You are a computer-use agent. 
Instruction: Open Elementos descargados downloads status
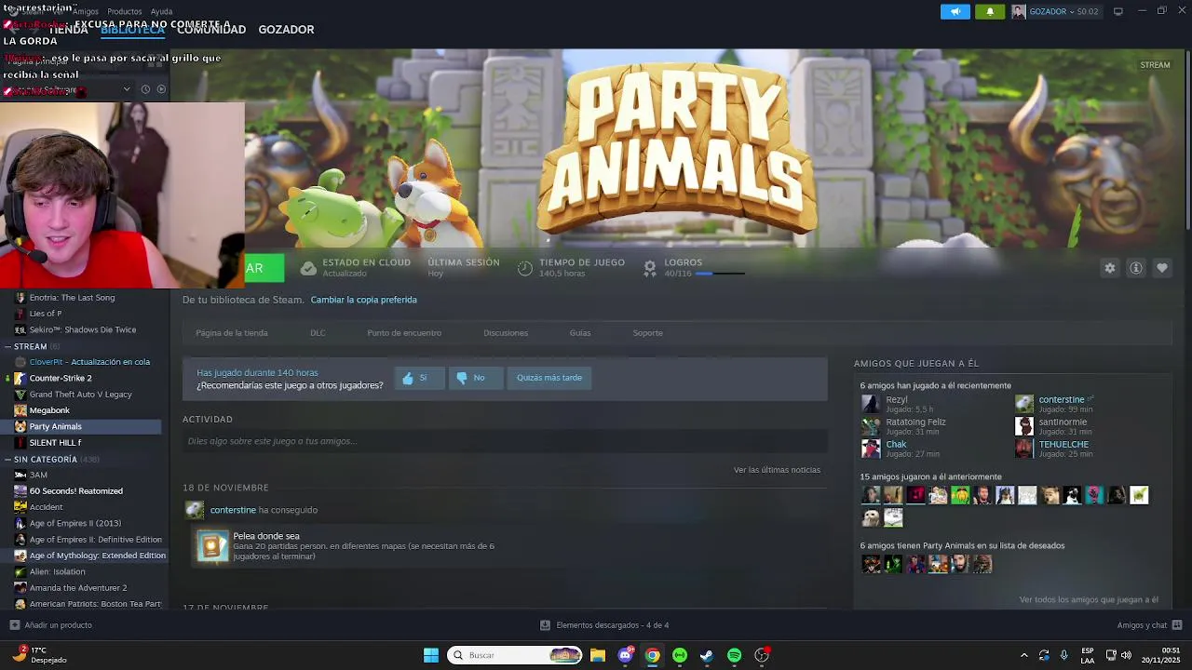coord(604,625)
